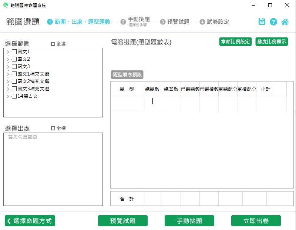Expand the 國文2補充文選 node
This screenshot has width=296, height=230.
(x=8, y=81)
